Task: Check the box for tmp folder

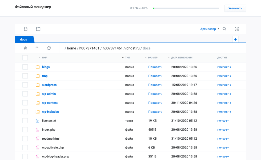Action: pos(25,76)
